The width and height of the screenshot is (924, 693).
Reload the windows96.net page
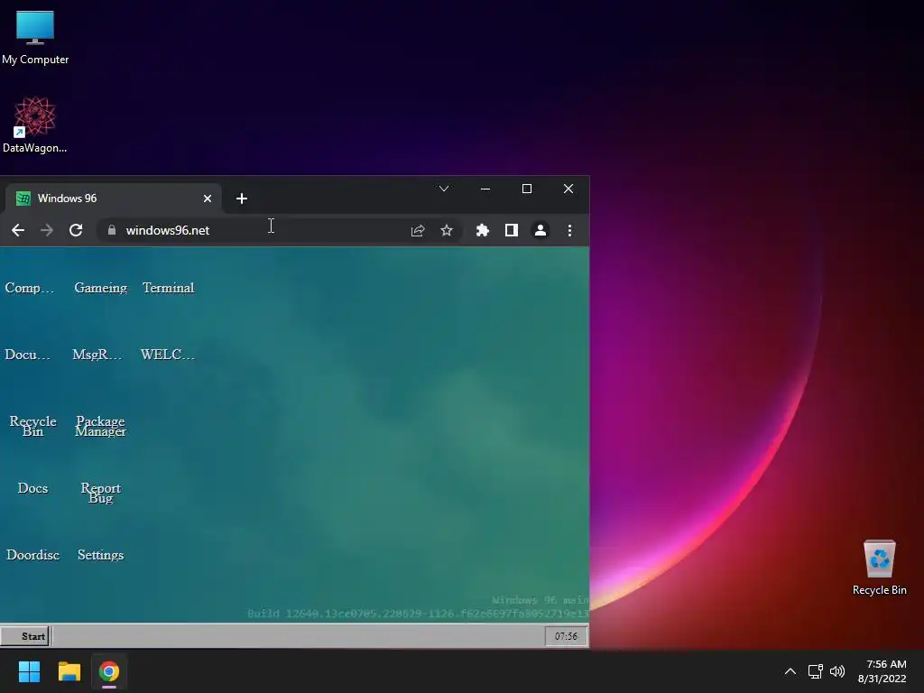76,230
